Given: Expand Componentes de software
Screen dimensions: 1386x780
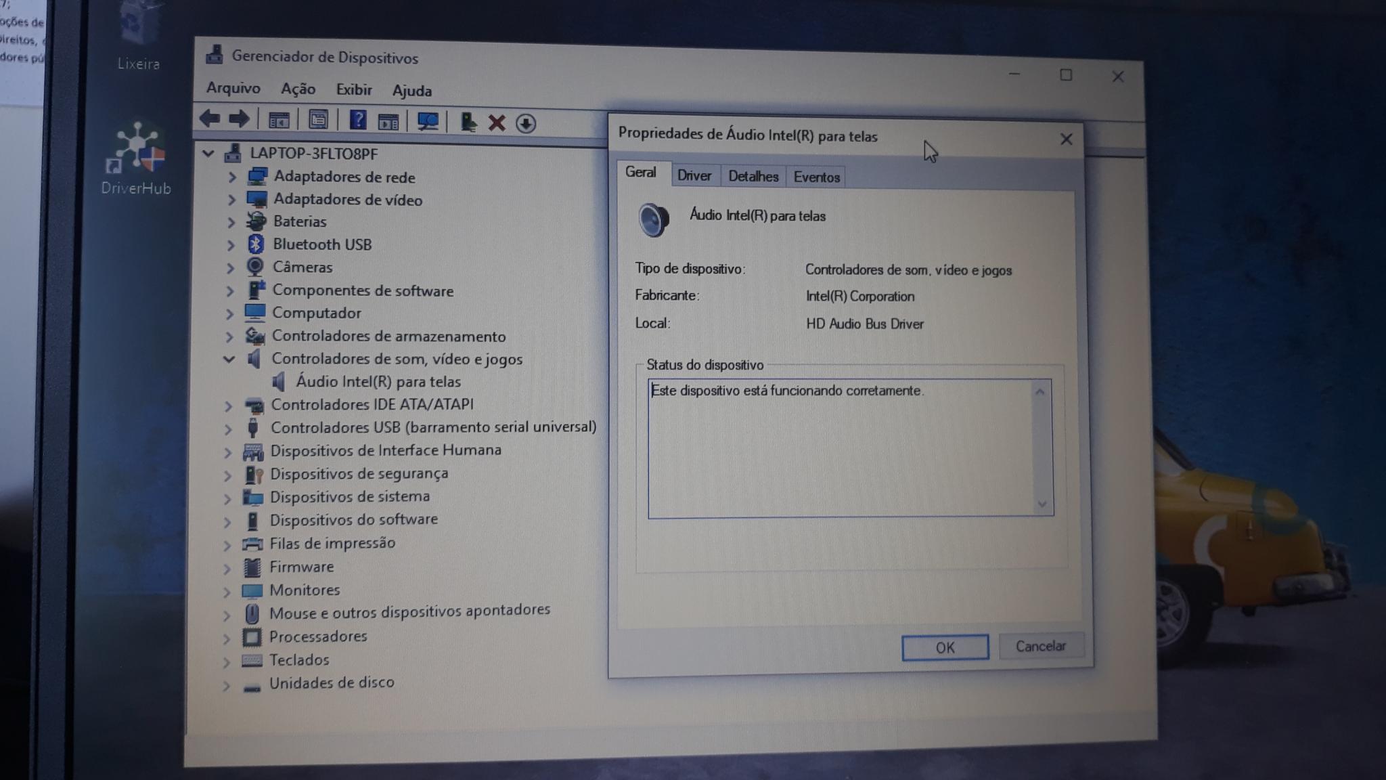Looking at the screenshot, I should pyautogui.click(x=230, y=291).
